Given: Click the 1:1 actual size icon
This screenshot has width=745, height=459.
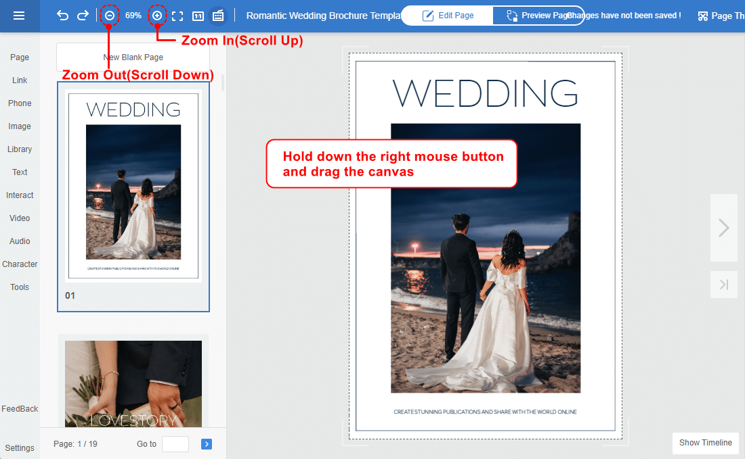Looking at the screenshot, I should [x=197, y=15].
